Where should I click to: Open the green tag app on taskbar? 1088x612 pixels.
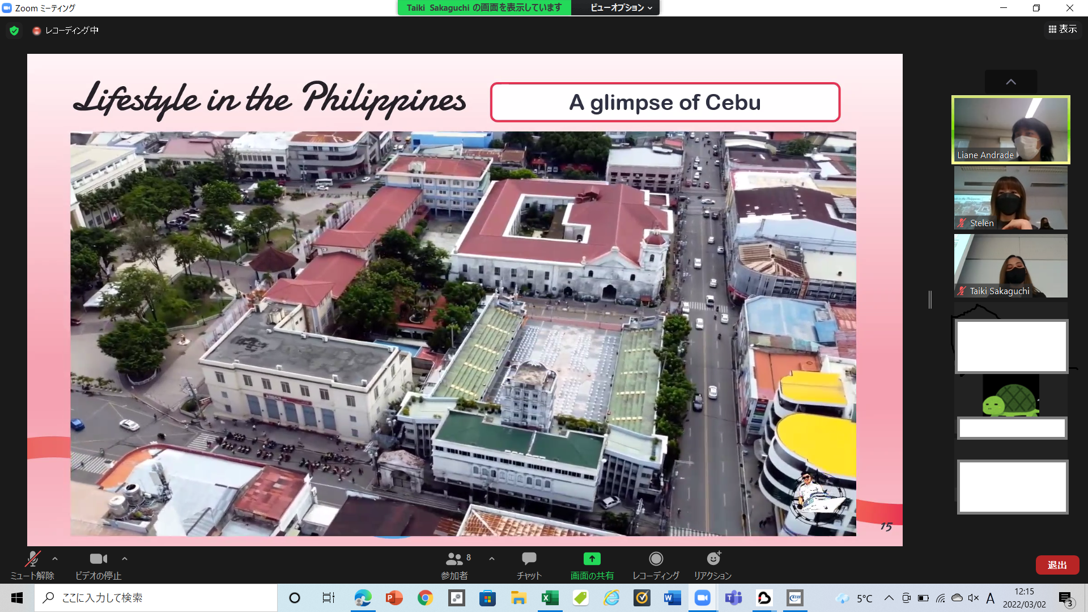580,598
